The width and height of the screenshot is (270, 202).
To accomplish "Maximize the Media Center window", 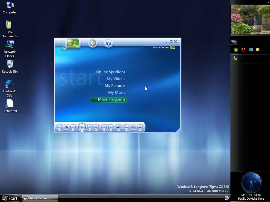I will pyautogui.click(x=171, y=41).
